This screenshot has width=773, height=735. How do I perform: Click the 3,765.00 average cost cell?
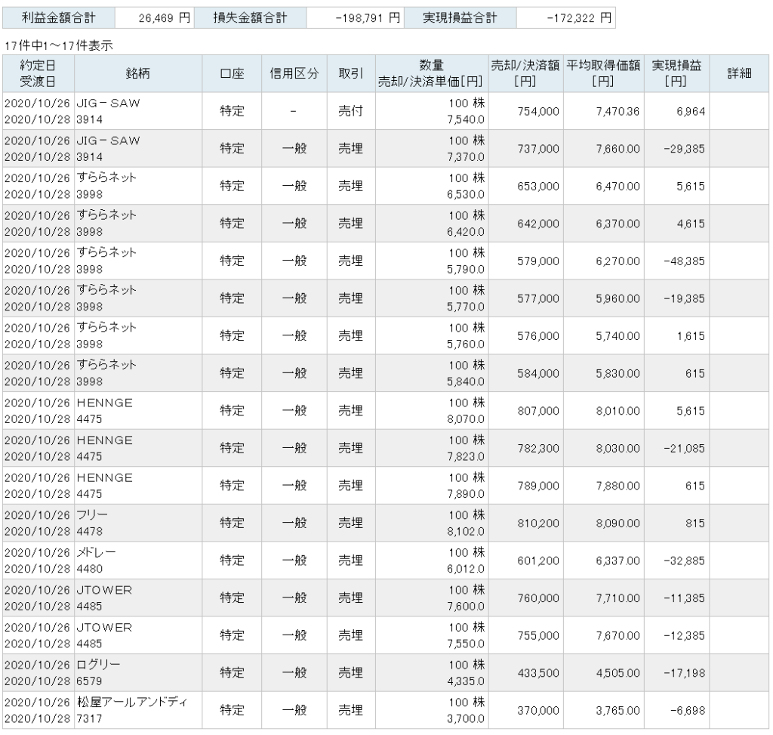603,711
